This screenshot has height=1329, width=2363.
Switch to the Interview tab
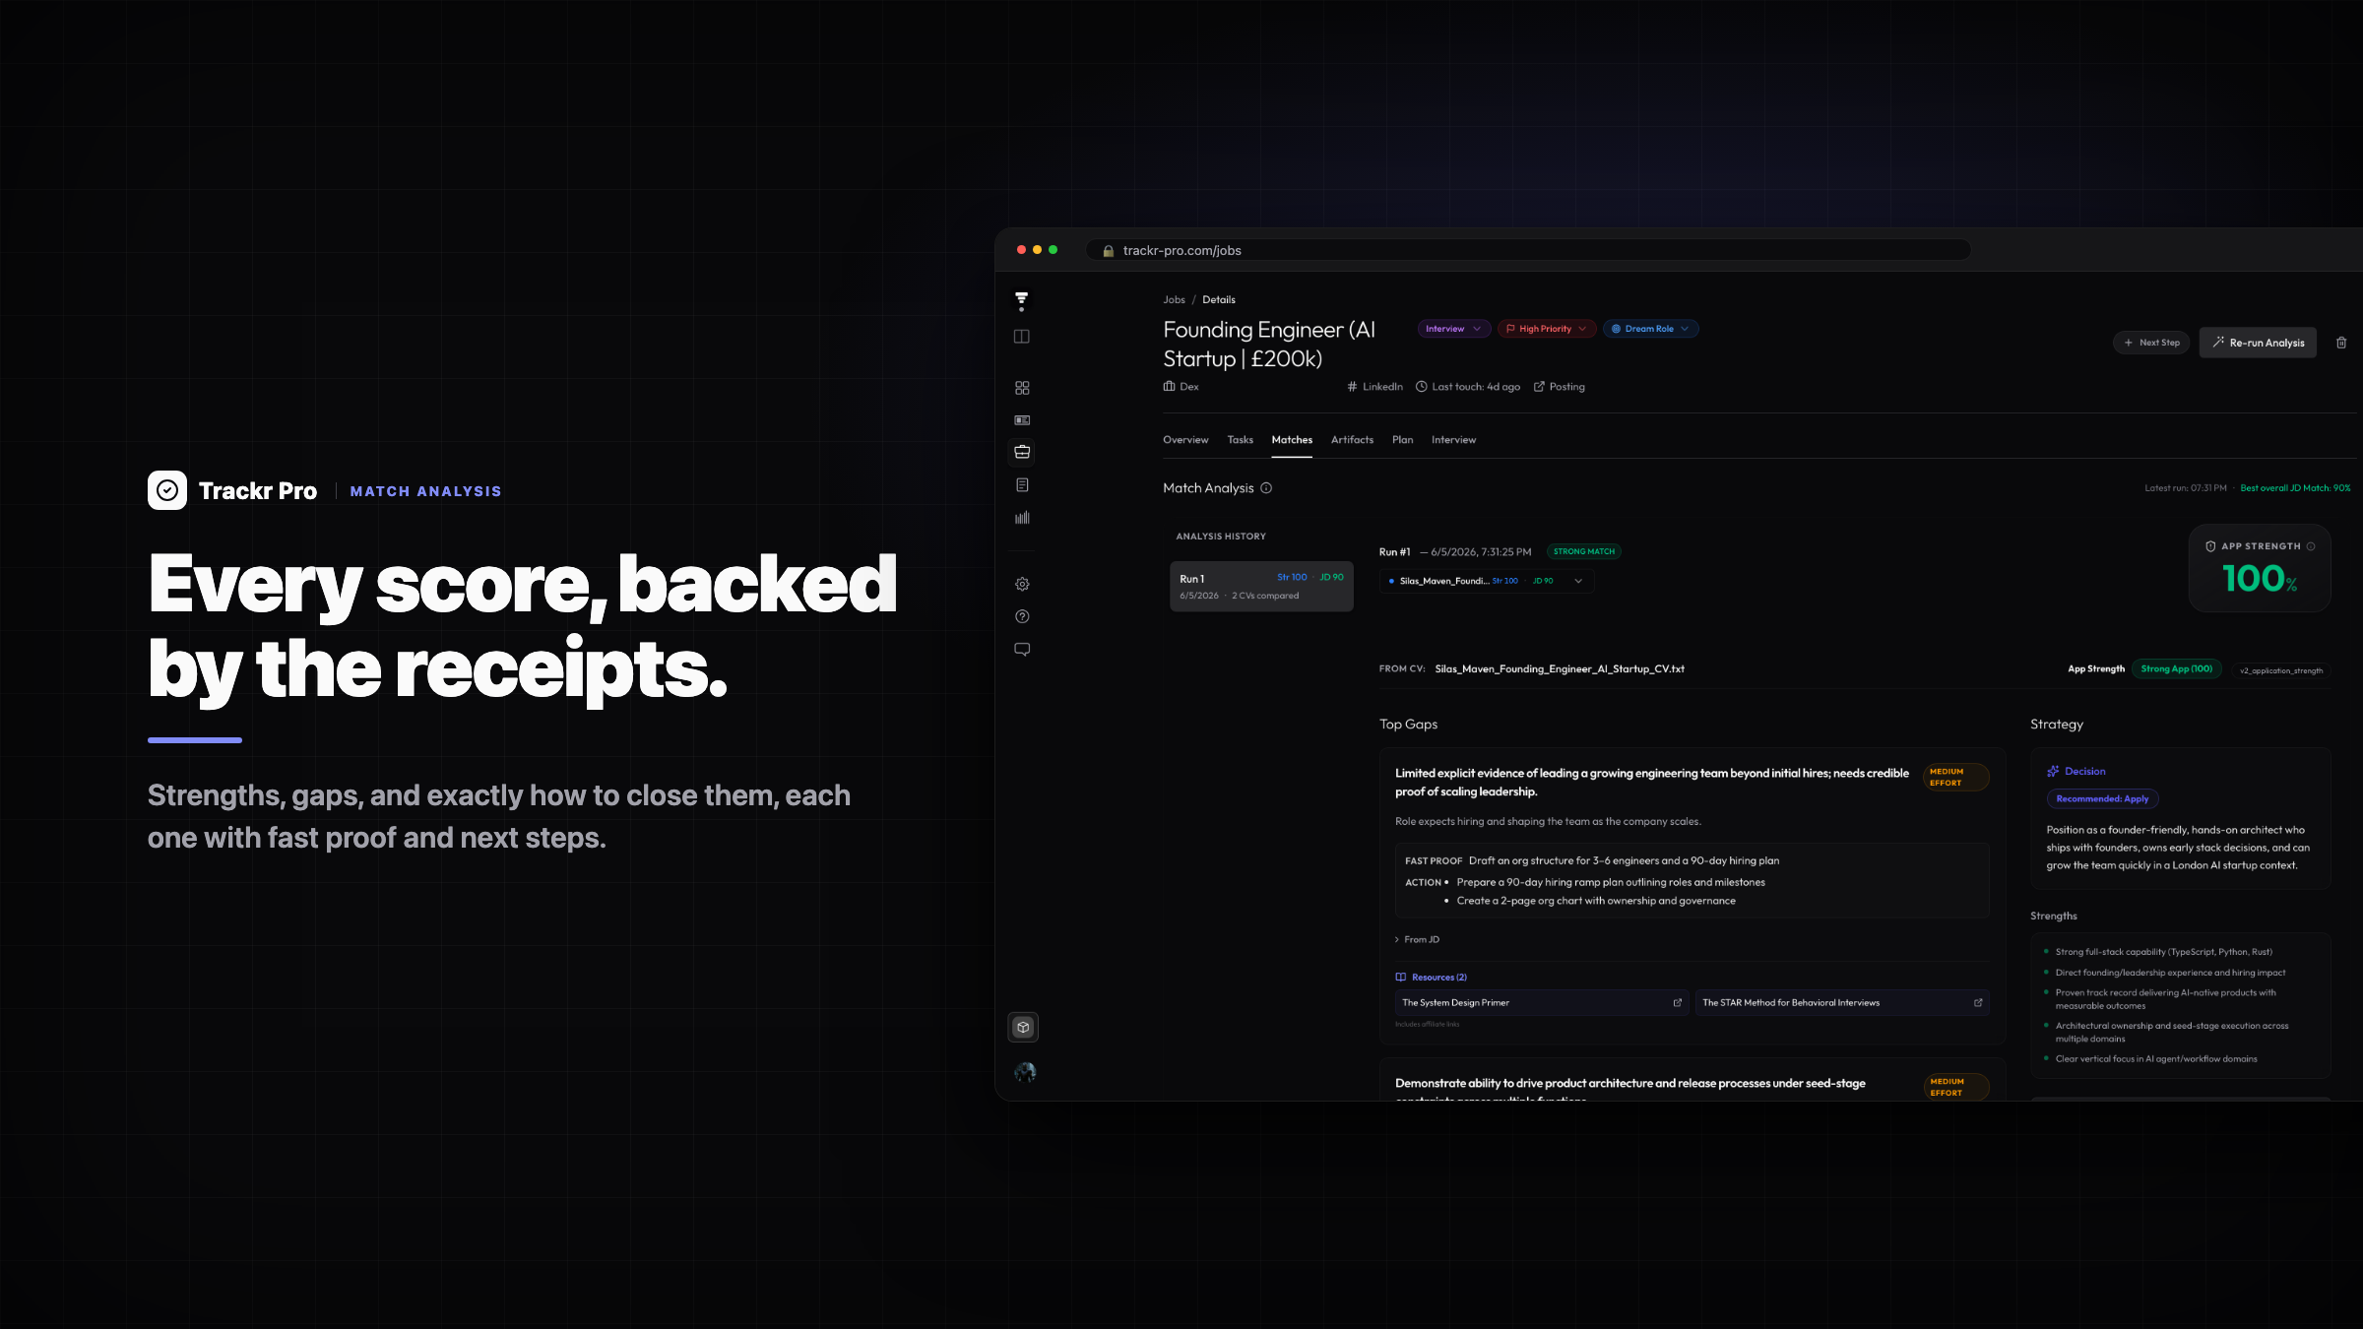click(x=1453, y=440)
